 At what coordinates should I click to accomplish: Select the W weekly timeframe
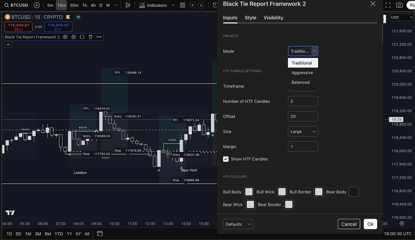click(x=108, y=5)
